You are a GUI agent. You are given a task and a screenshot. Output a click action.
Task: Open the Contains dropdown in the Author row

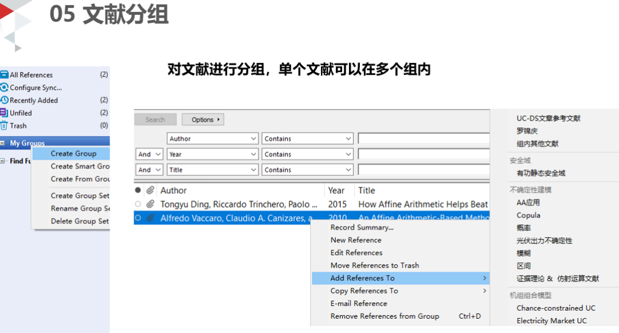[307, 139]
